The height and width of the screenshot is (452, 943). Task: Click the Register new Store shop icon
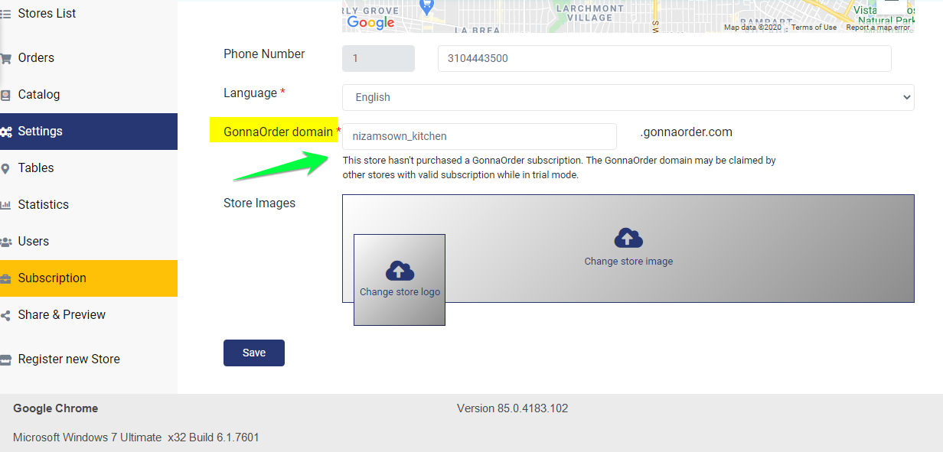[5, 359]
